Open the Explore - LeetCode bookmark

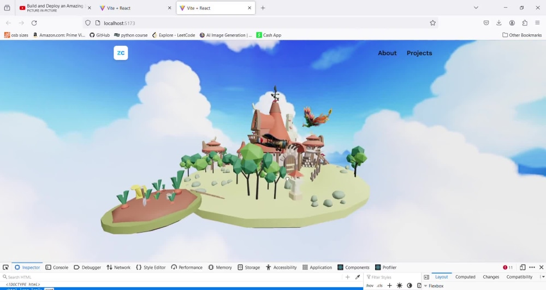click(x=174, y=35)
